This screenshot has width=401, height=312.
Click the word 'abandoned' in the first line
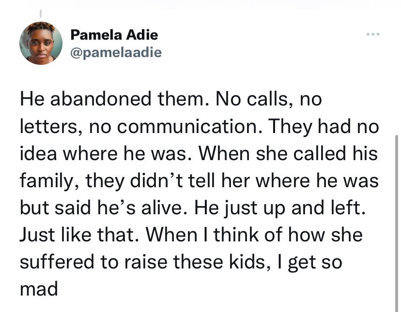[101, 99]
